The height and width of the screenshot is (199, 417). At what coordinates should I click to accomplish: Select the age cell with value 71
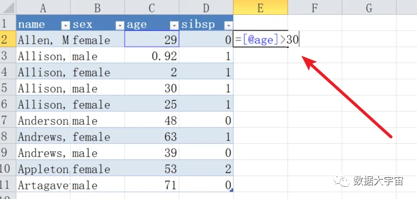pyautogui.click(x=152, y=184)
